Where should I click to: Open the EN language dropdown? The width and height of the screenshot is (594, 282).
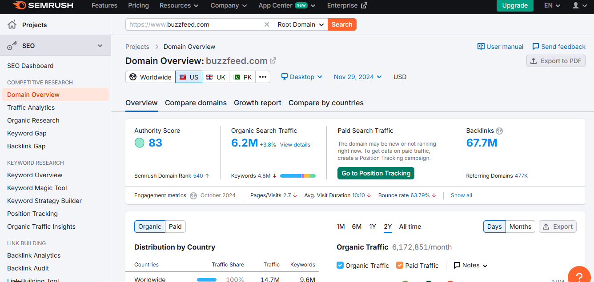coord(552,6)
